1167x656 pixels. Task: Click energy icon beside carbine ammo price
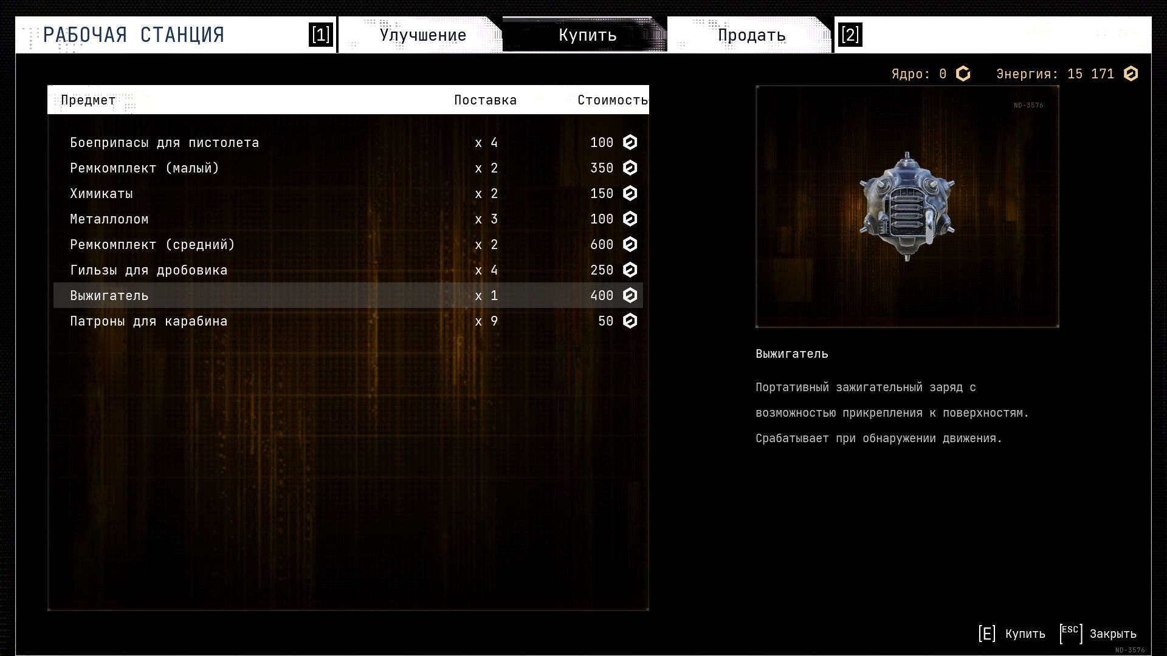click(x=630, y=321)
